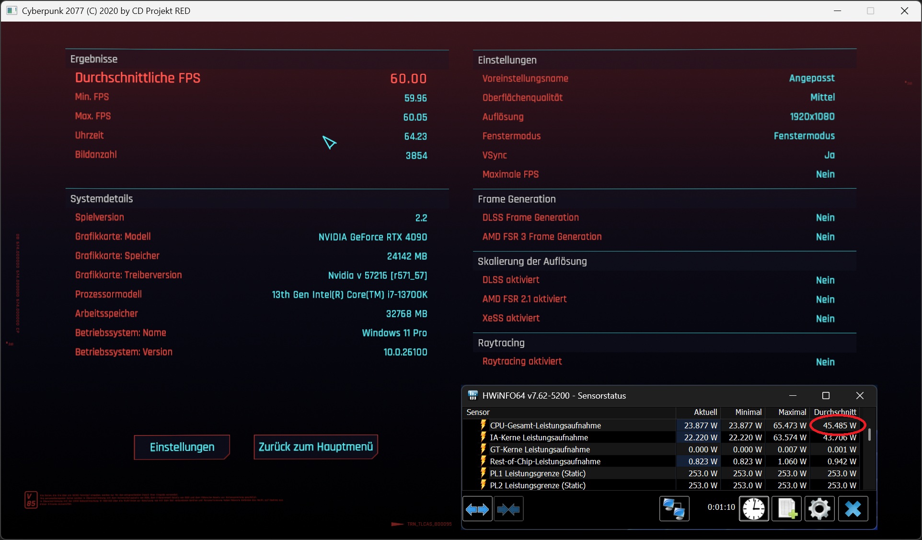Close sensors with the blue X icon
Viewport: 922px width, 540px height.
(x=853, y=509)
